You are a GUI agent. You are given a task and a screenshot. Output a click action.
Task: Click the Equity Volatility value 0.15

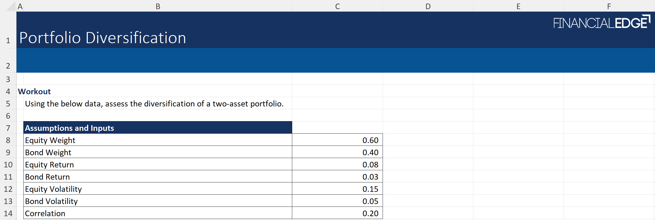(337, 189)
